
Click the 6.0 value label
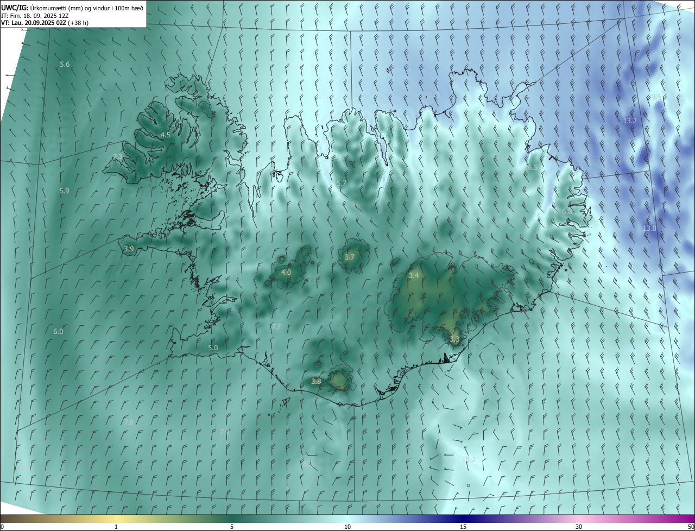[x=58, y=331]
